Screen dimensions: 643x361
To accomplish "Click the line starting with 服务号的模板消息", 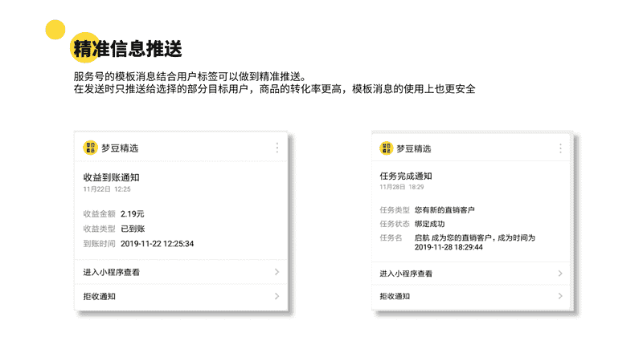I will pyautogui.click(x=190, y=76).
